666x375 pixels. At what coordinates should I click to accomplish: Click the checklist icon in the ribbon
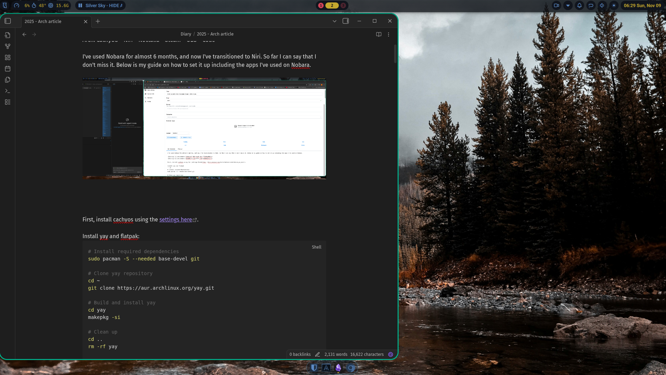click(8, 102)
